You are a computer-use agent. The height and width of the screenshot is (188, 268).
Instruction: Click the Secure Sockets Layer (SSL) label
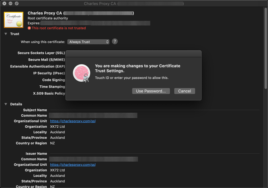41,53
